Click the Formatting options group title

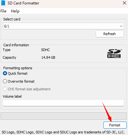point(18,68)
